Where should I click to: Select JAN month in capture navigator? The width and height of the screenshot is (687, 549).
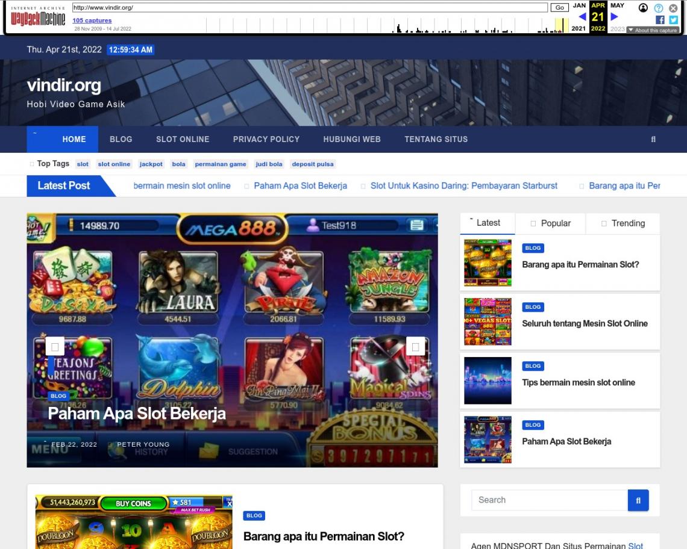coord(579,5)
